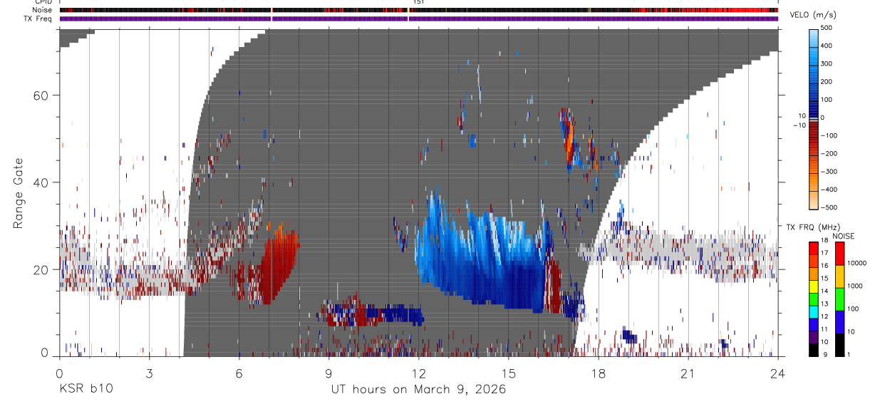Screen dimensions: 875x404
Task: Click the 10000 label on NOISE legend
Action: point(857,263)
